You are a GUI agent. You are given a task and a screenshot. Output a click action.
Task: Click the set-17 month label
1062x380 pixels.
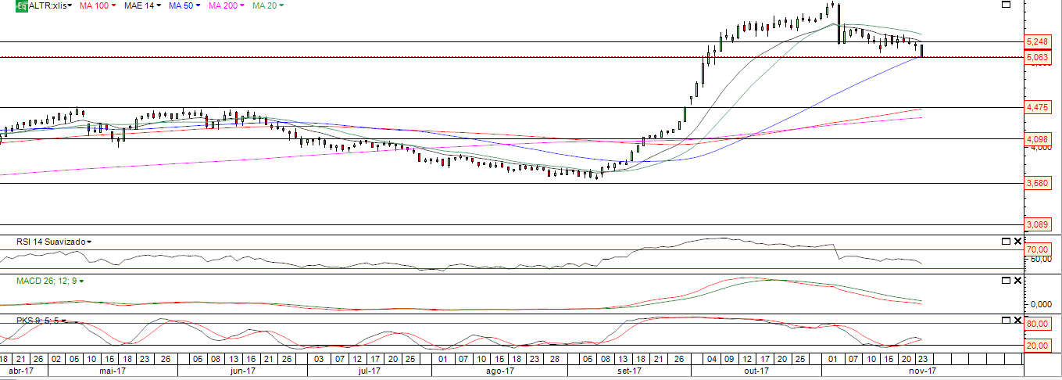click(x=629, y=371)
